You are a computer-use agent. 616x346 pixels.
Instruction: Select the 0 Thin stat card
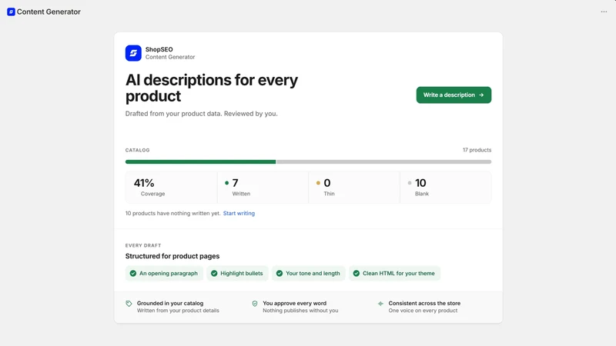coord(354,187)
